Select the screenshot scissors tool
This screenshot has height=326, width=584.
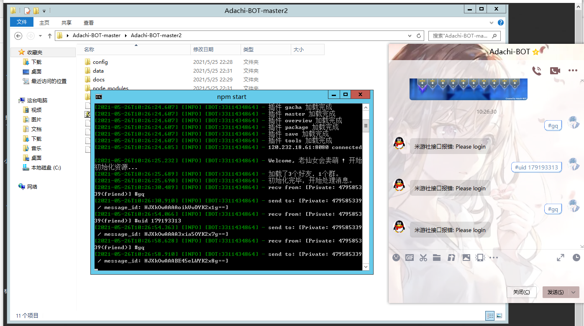[x=423, y=258]
